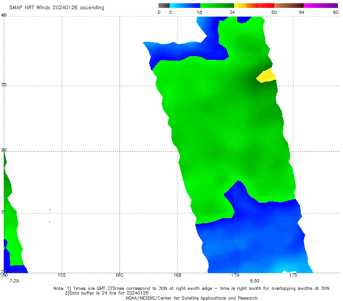The width and height of the screenshot is (343, 301).
Task: Click the latitude axis label '40'
Action: pos(4,15)
